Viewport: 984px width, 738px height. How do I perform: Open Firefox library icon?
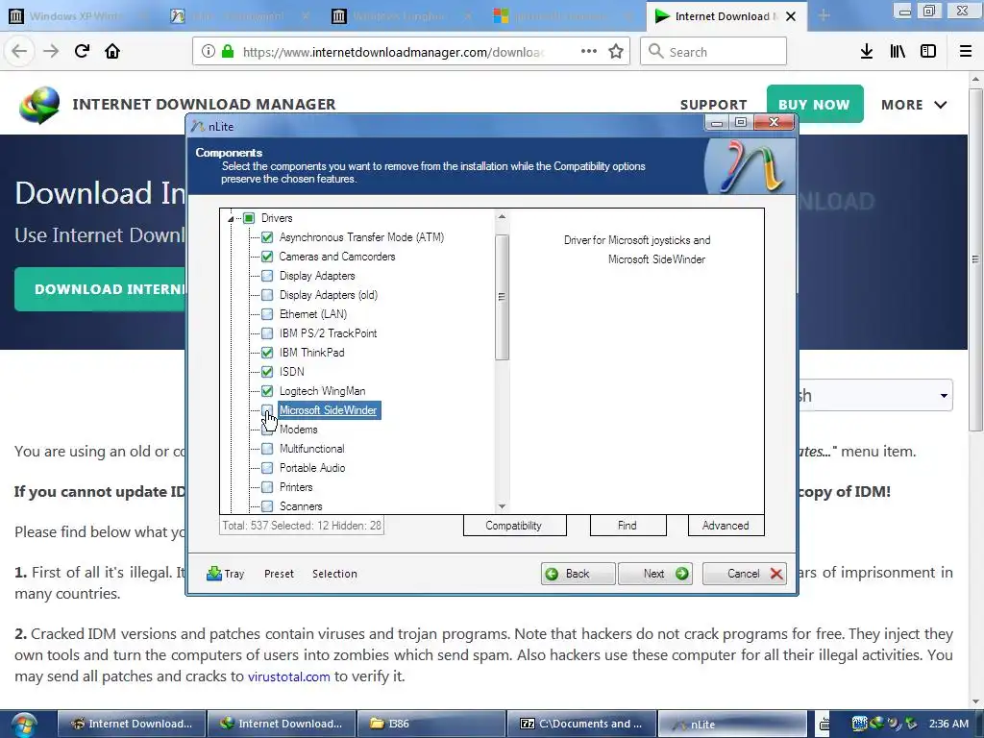(x=898, y=52)
